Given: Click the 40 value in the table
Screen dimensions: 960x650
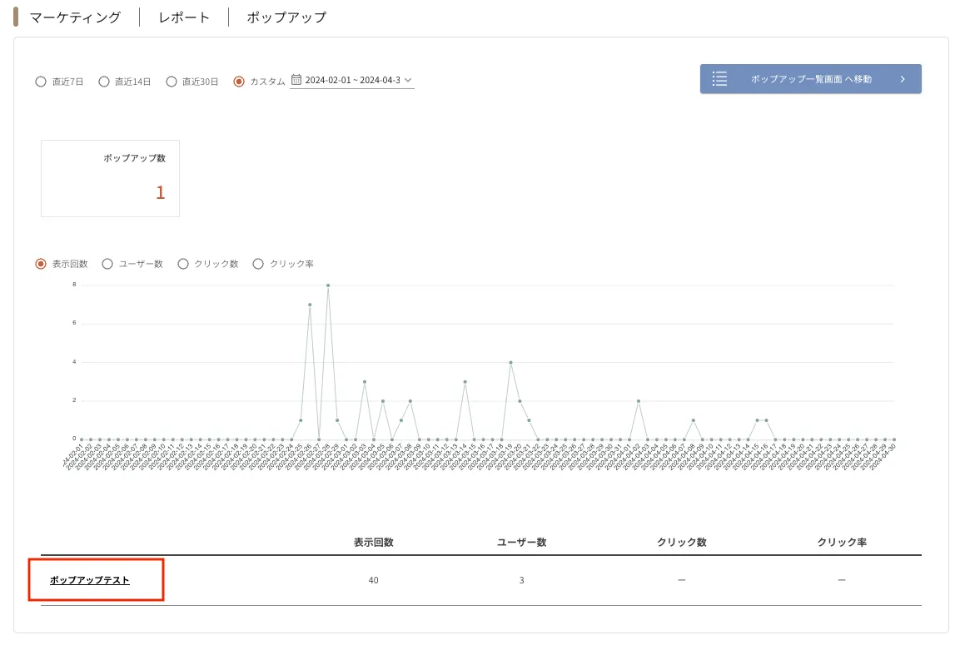Looking at the screenshot, I should point(374,580).
